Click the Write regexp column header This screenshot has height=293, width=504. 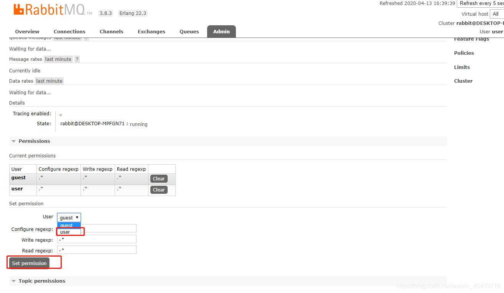point(98,169)
